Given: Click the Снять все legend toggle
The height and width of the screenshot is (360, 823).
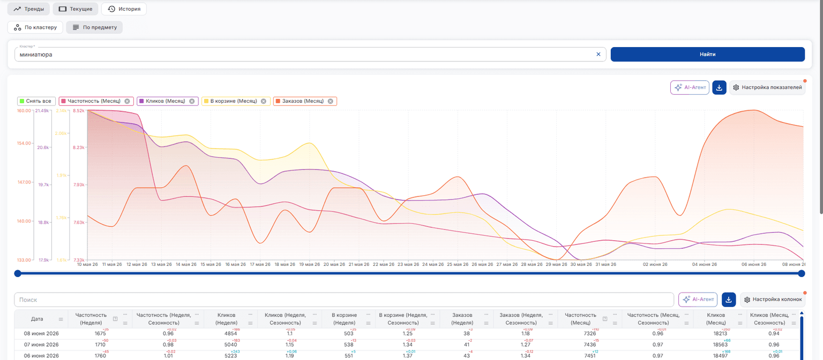Looking at the screenshot, I should point(36,101).
